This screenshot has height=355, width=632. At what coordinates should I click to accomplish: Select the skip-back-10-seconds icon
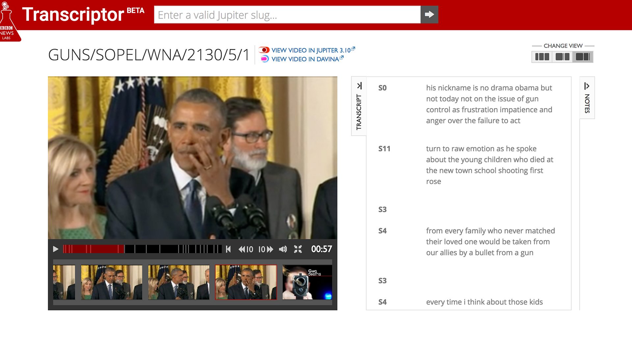coord(246,249)
